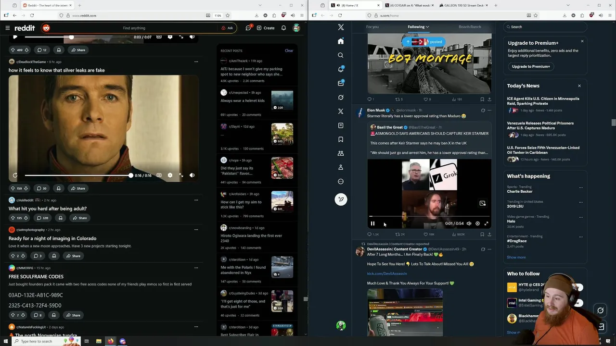The width and height of the screenshot is (616, 346).
Task: Switch to Roach Ranch tab on X
Action: pyautogui.click(x=470, y=27)
